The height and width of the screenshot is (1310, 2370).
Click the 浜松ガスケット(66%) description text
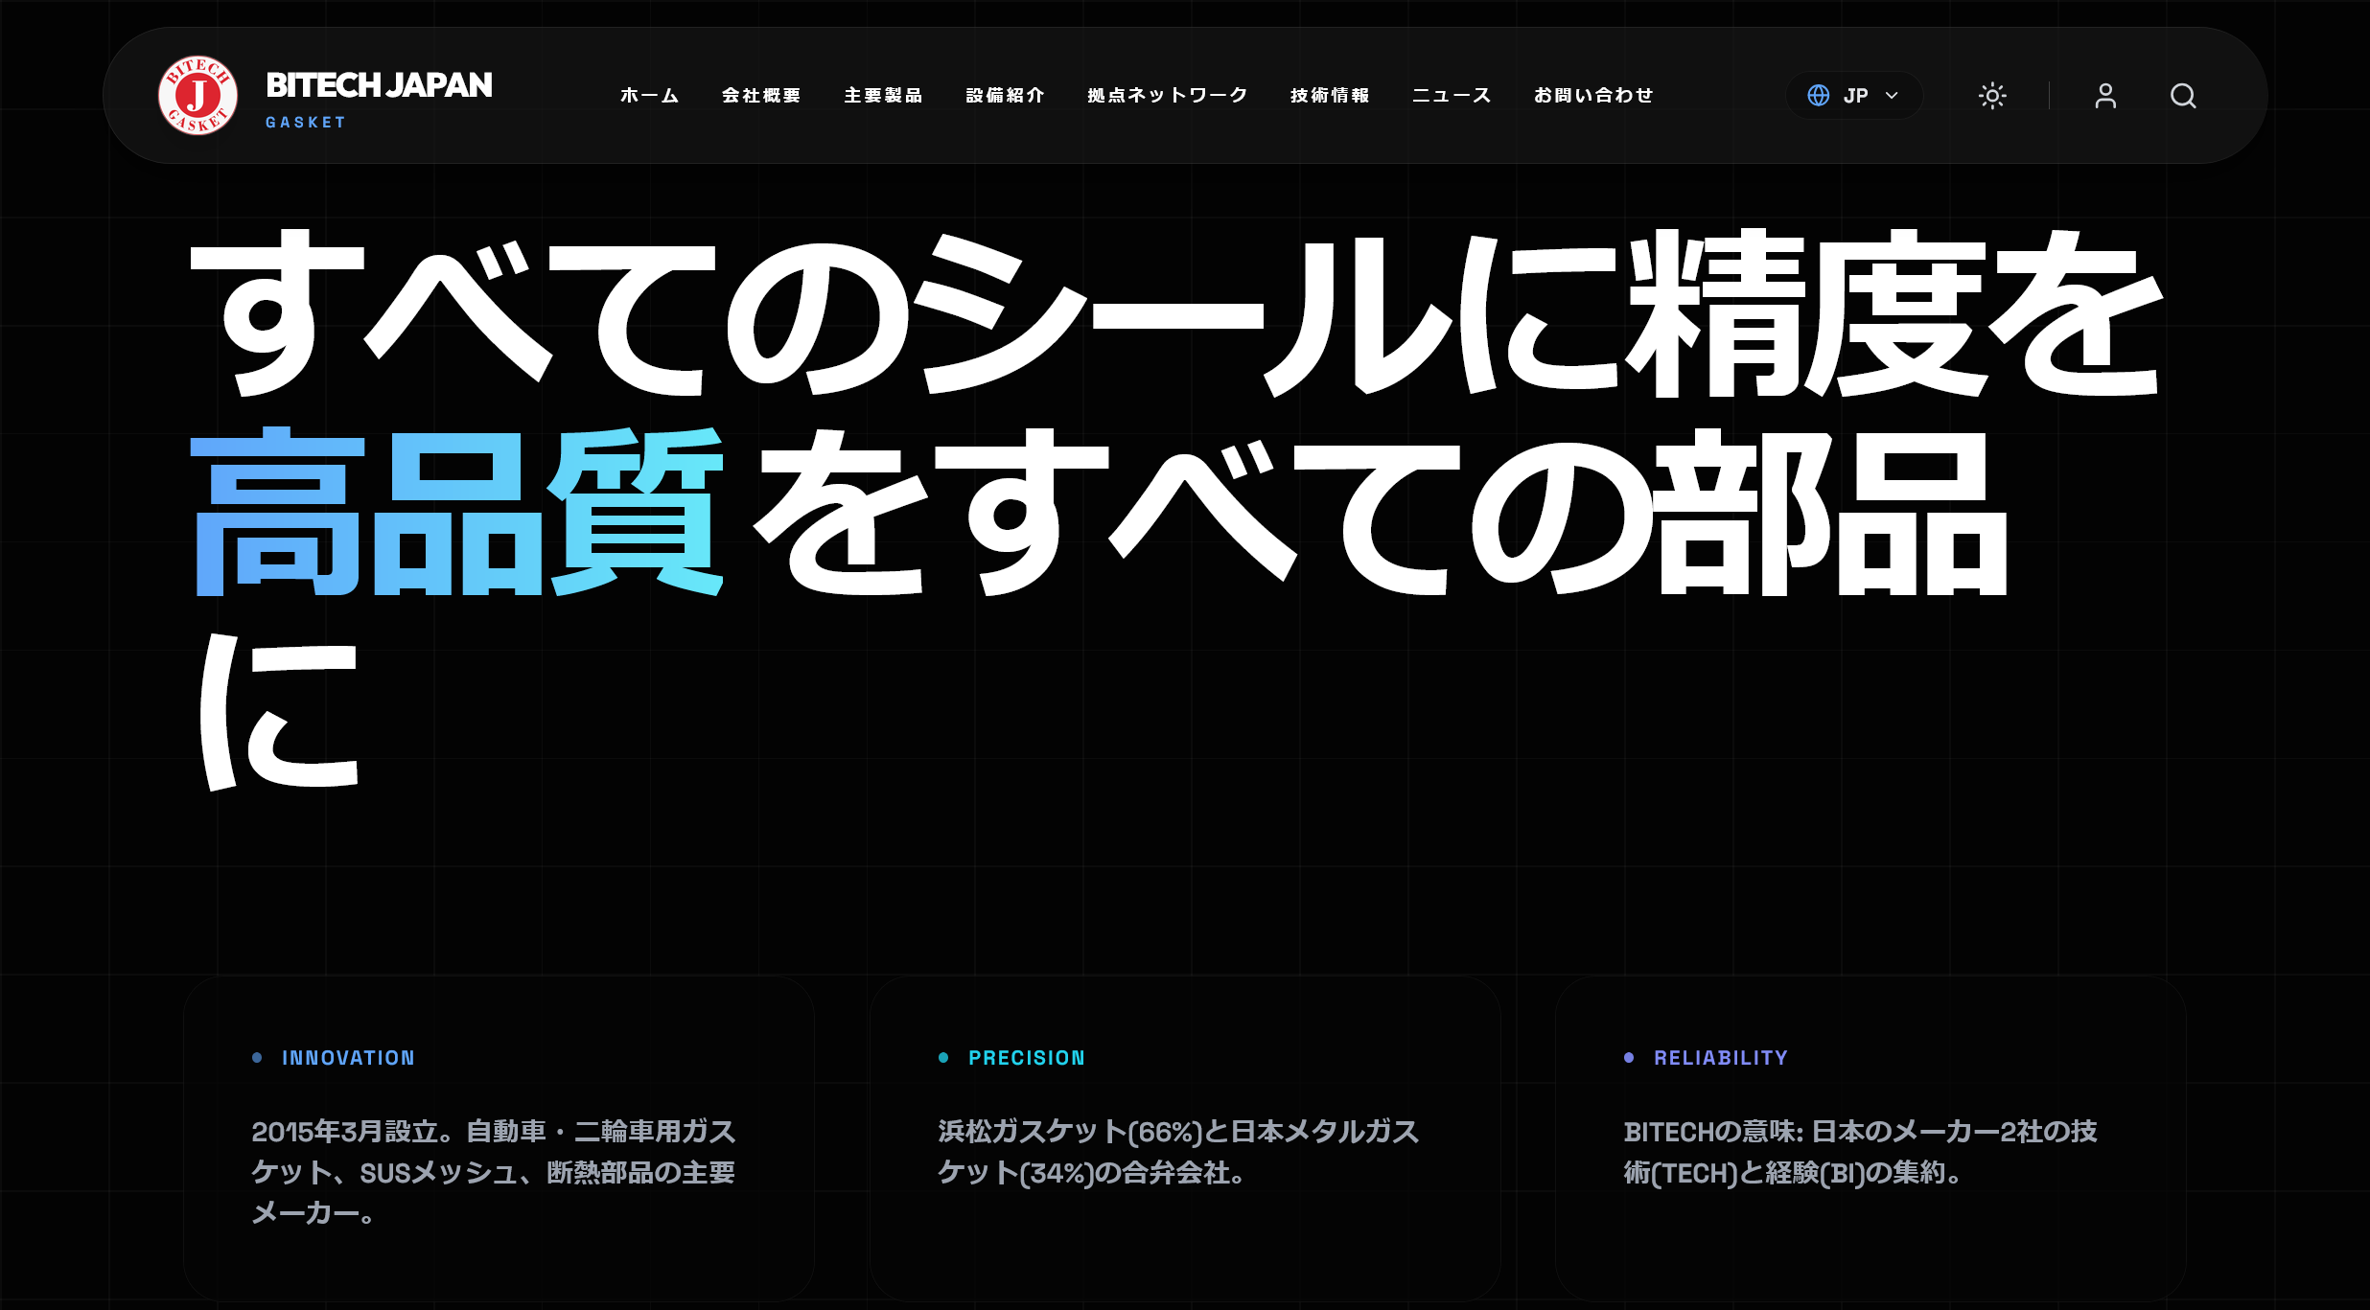(x=1178, y=1152)
